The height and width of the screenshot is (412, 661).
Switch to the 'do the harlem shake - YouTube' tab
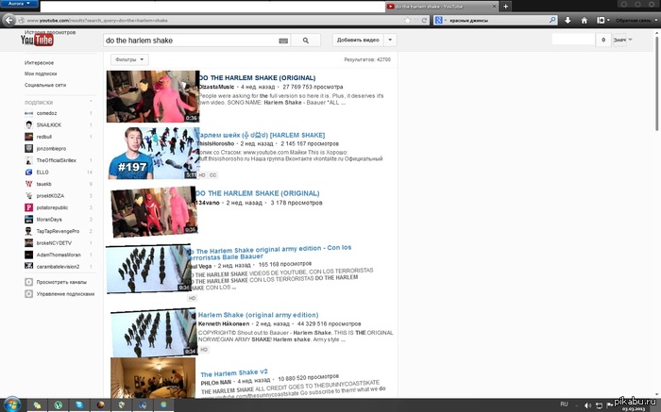coord(441,7)
